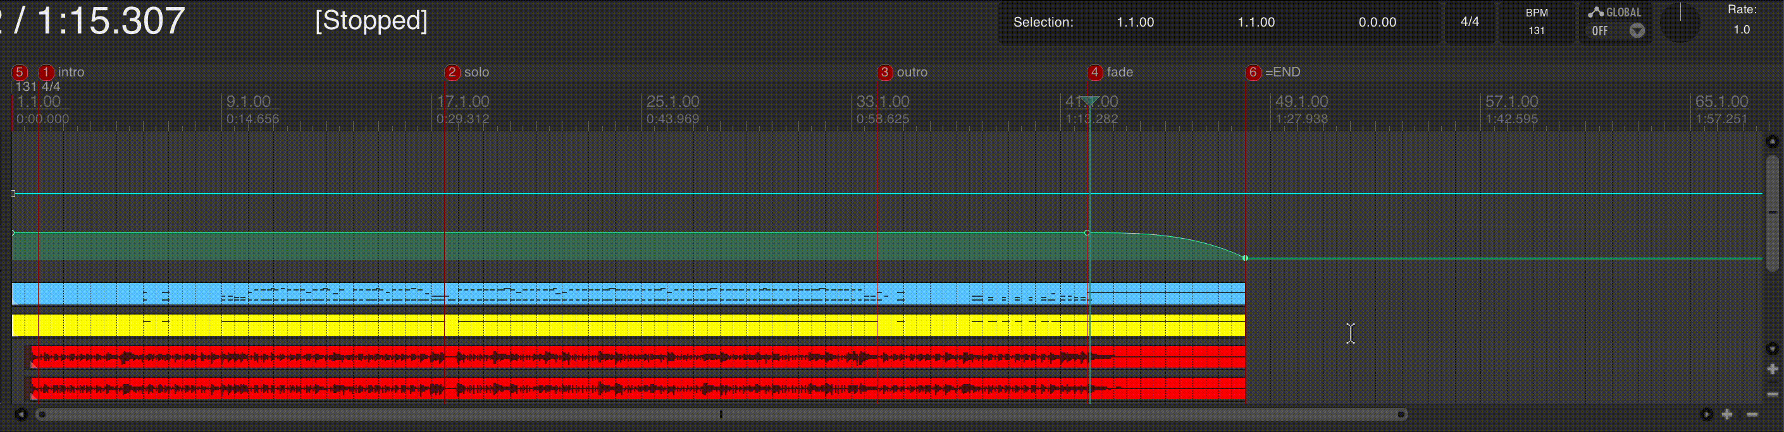This screenshot has height=432, width=1784.
Task: Click the horizontal zoom in plus button
Action: (1727, 414)
